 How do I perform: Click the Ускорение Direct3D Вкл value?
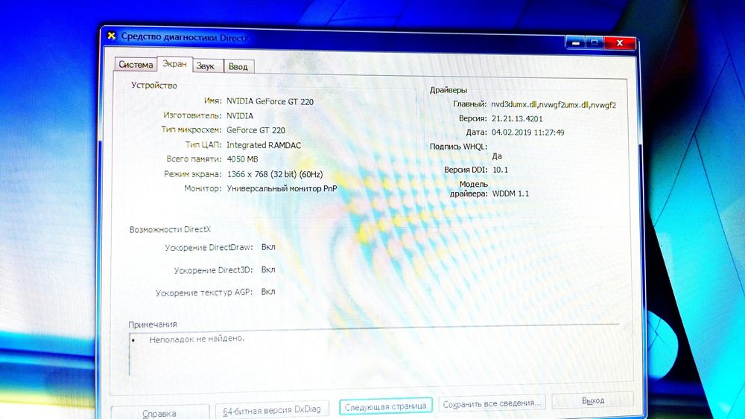(x=268, y=269)
